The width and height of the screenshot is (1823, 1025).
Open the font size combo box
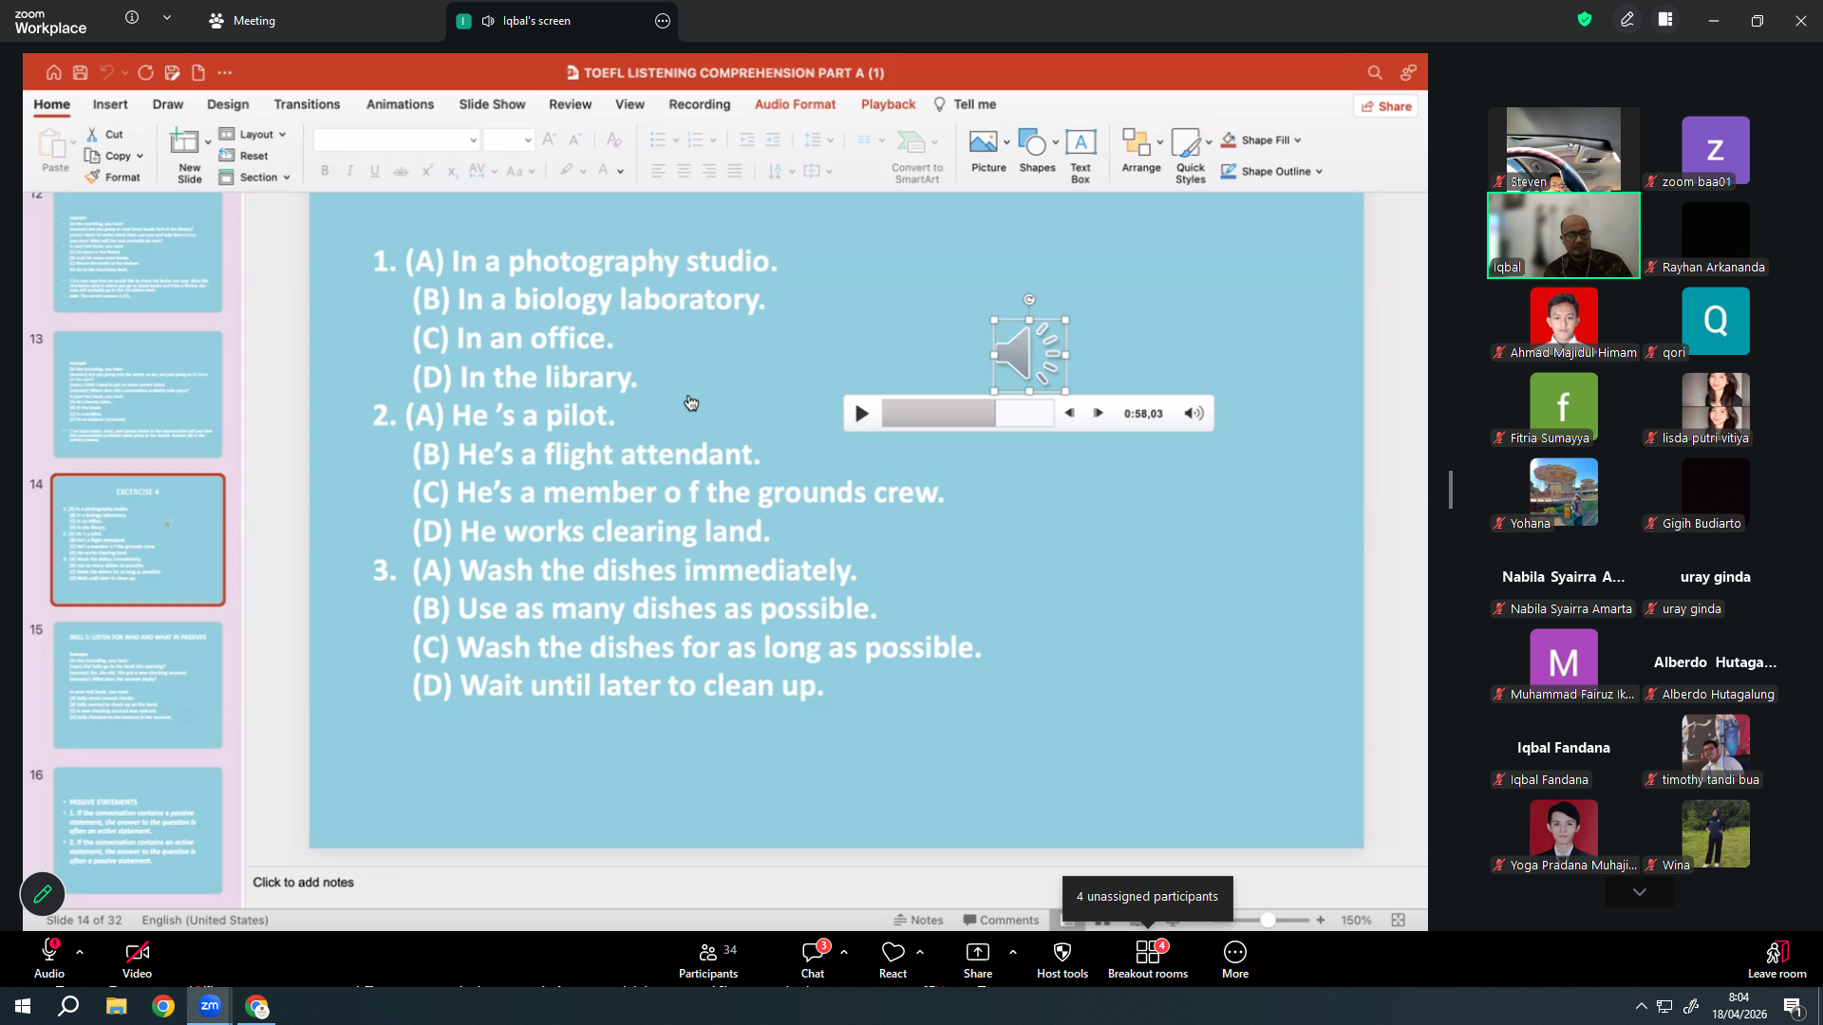pos(509,140)
